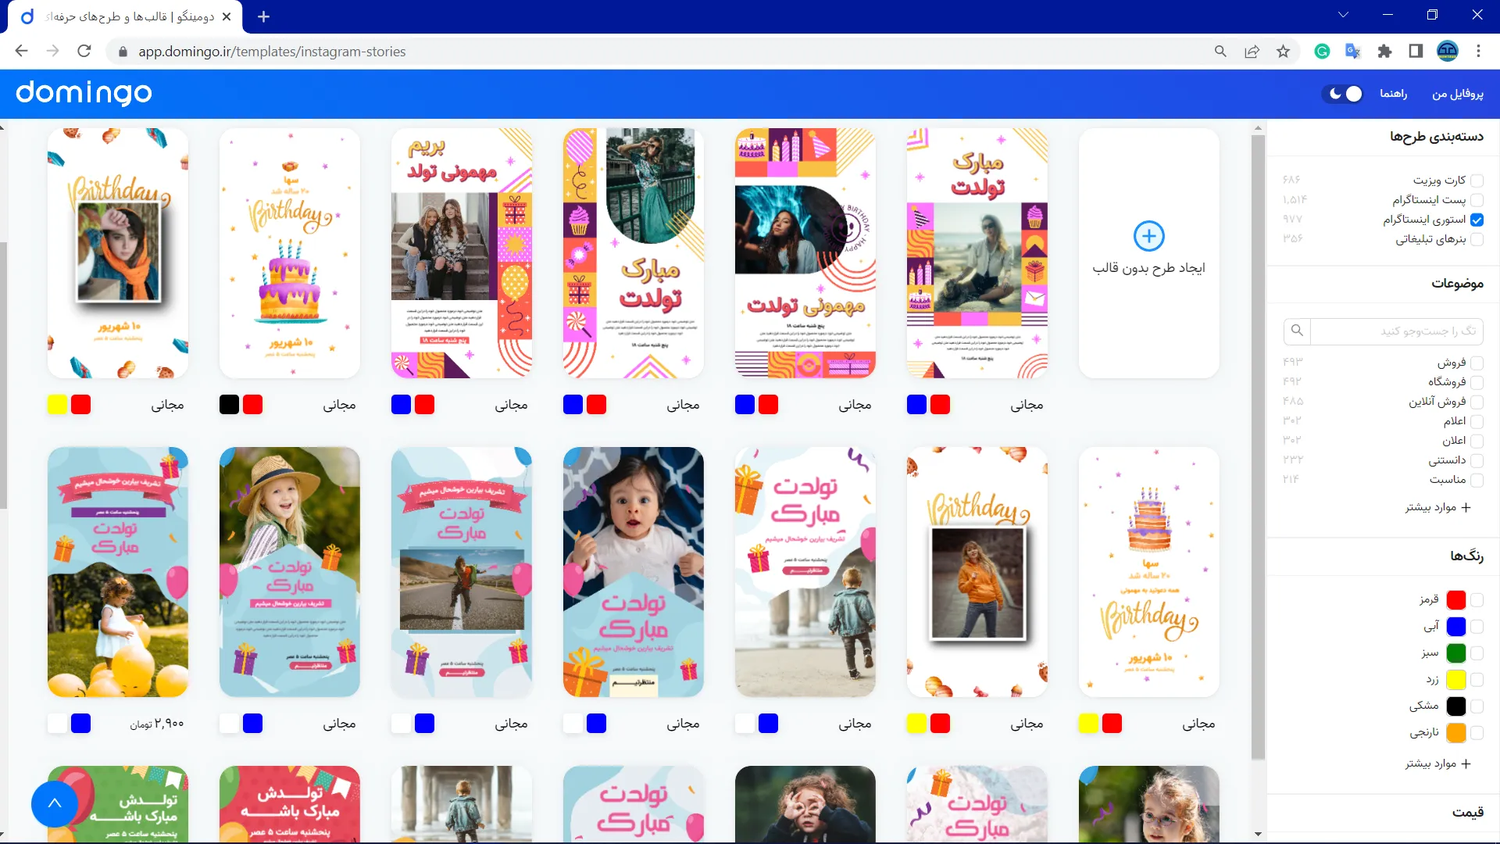This screenshot has width=1500, height=844.
Task: Select yellow زرد color filter swatch
Action: coord(1455,679)
